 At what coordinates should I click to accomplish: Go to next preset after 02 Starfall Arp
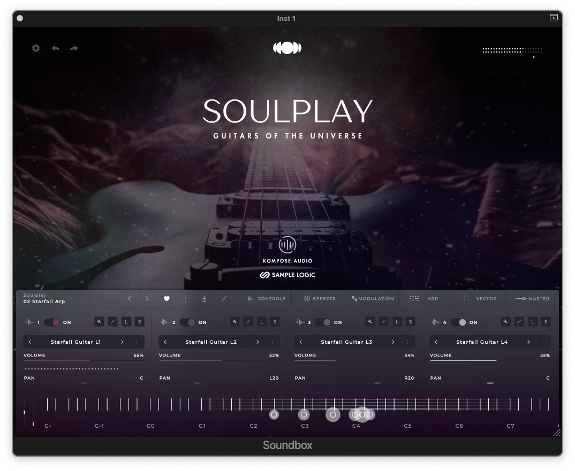pyautogui.click(x=147, y=298)
